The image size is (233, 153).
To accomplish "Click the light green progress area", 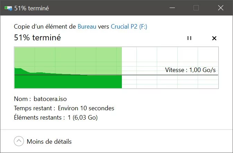I will pos(68,58).
